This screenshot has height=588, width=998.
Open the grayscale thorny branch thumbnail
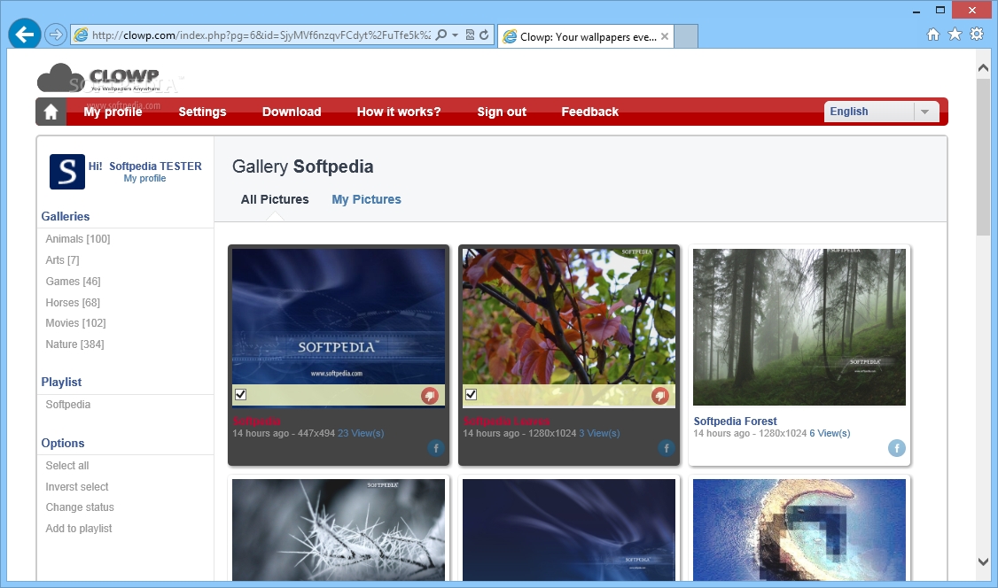click(x=339, y=530)
